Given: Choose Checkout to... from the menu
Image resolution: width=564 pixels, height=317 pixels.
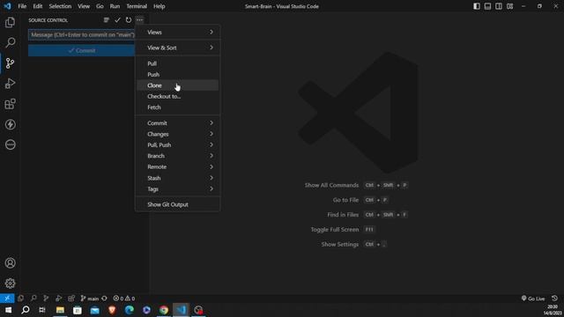Looking at the screenshot, I should (x=178, y=96).
